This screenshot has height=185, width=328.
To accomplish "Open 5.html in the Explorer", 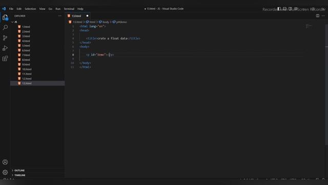I will coord(26,46).
